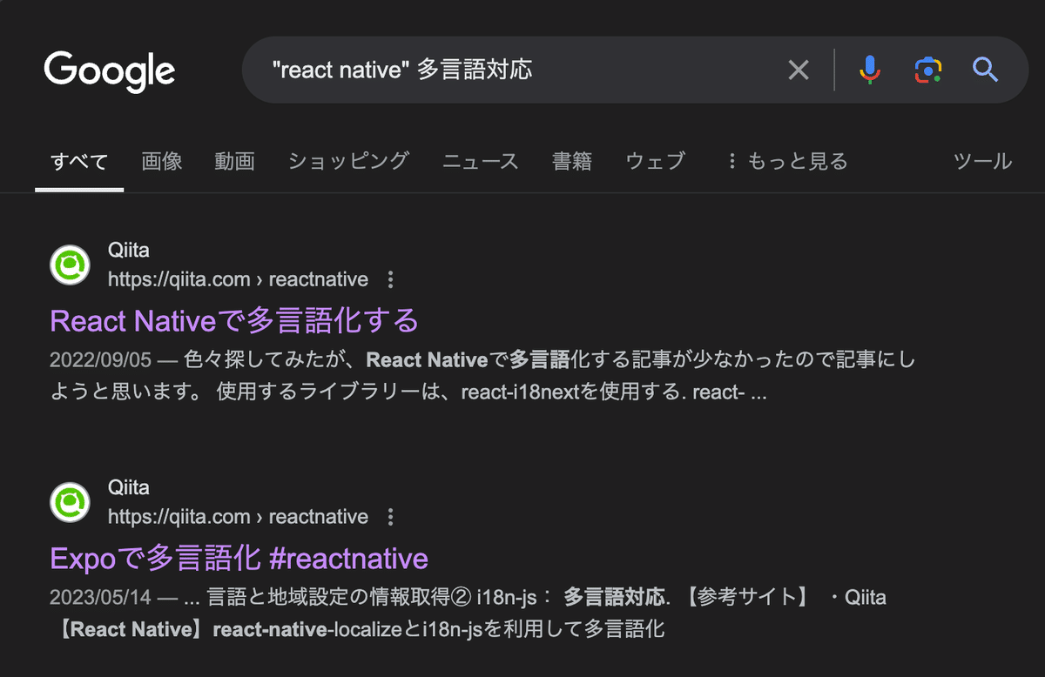This screenshot has width=1045, height=677.
Task: Open more options for React Nativeで多言語化する result
Action: click(390, 279)
